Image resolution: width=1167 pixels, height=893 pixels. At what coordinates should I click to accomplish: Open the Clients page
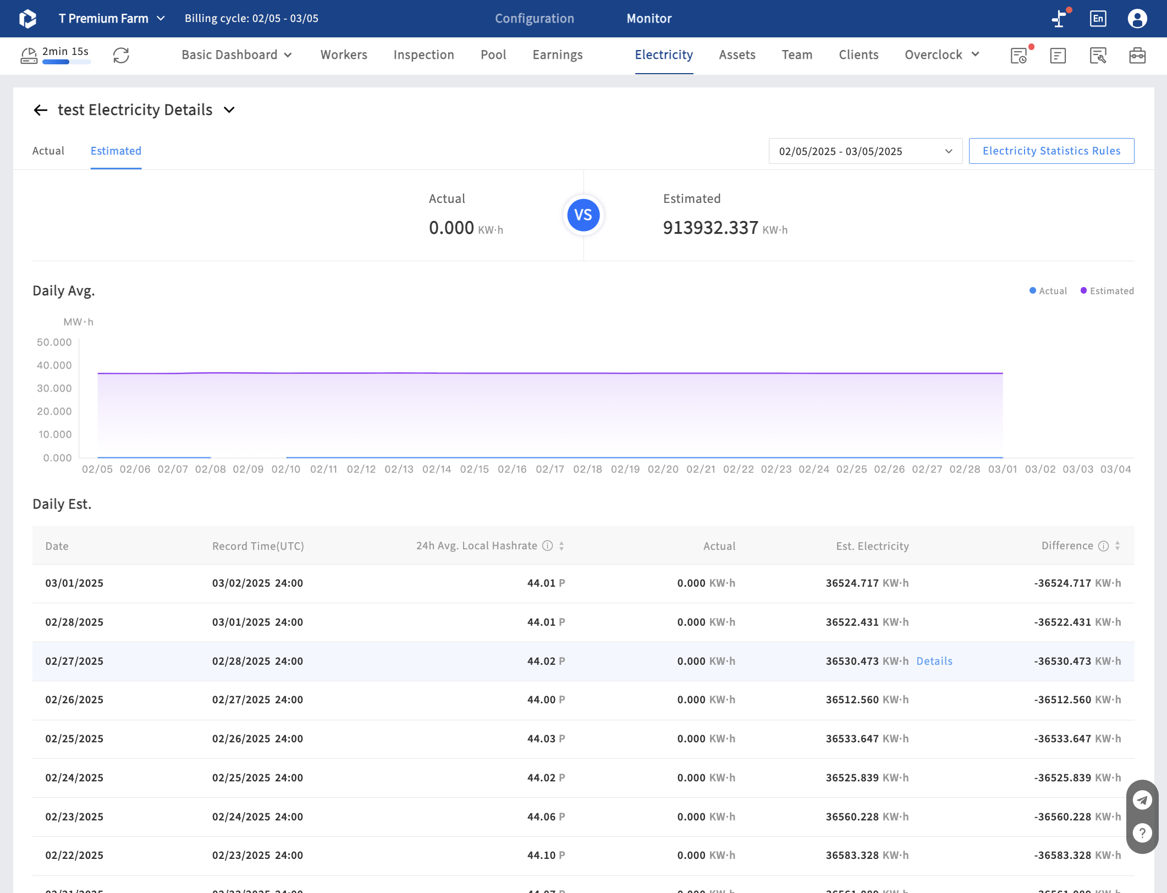(x=858, y=55)
